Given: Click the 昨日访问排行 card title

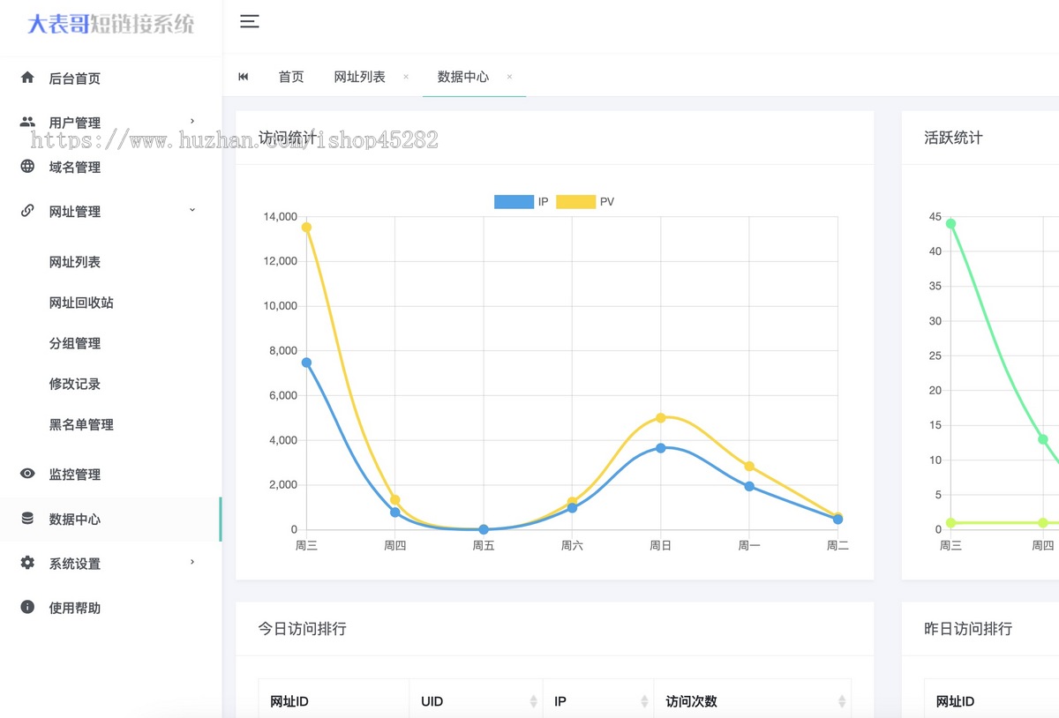Looking at the screenshot, I should coord(968,629).
